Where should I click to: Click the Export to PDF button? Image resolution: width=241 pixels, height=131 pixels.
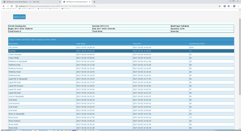click(19, 17)
